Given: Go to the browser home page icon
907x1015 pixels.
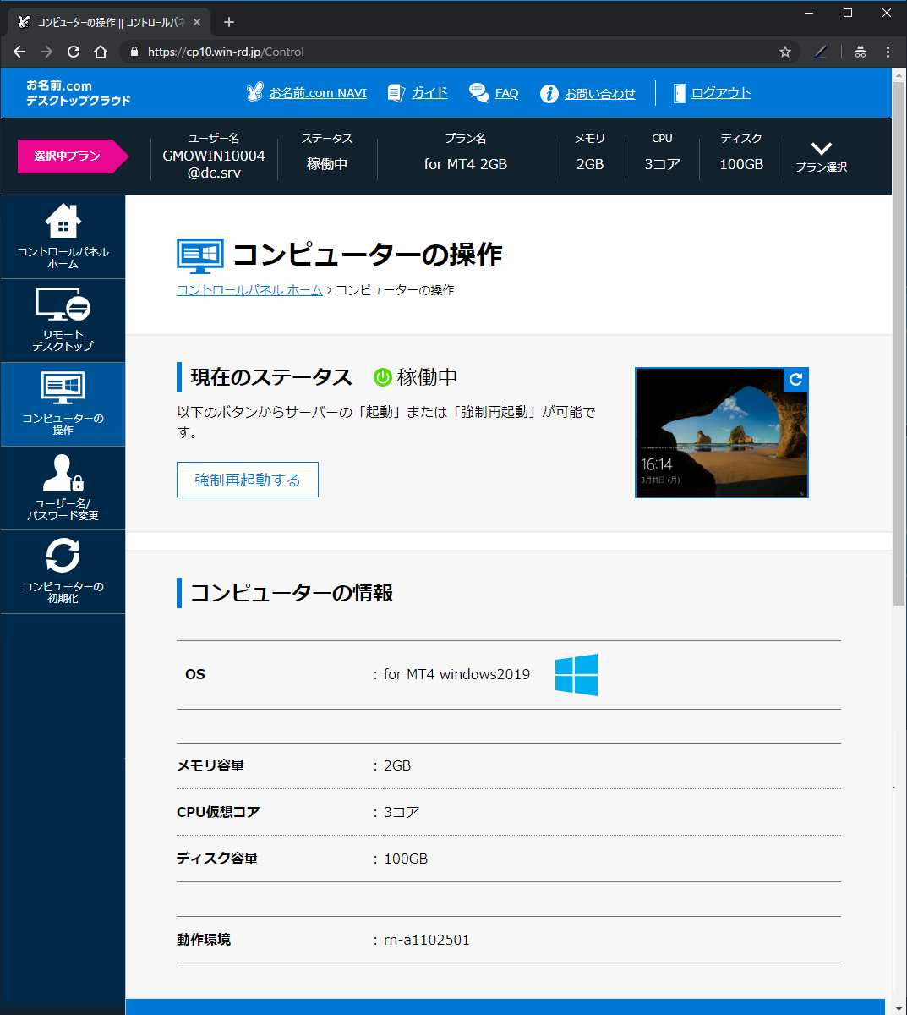Looking at the screenshot, I should 101,52.
